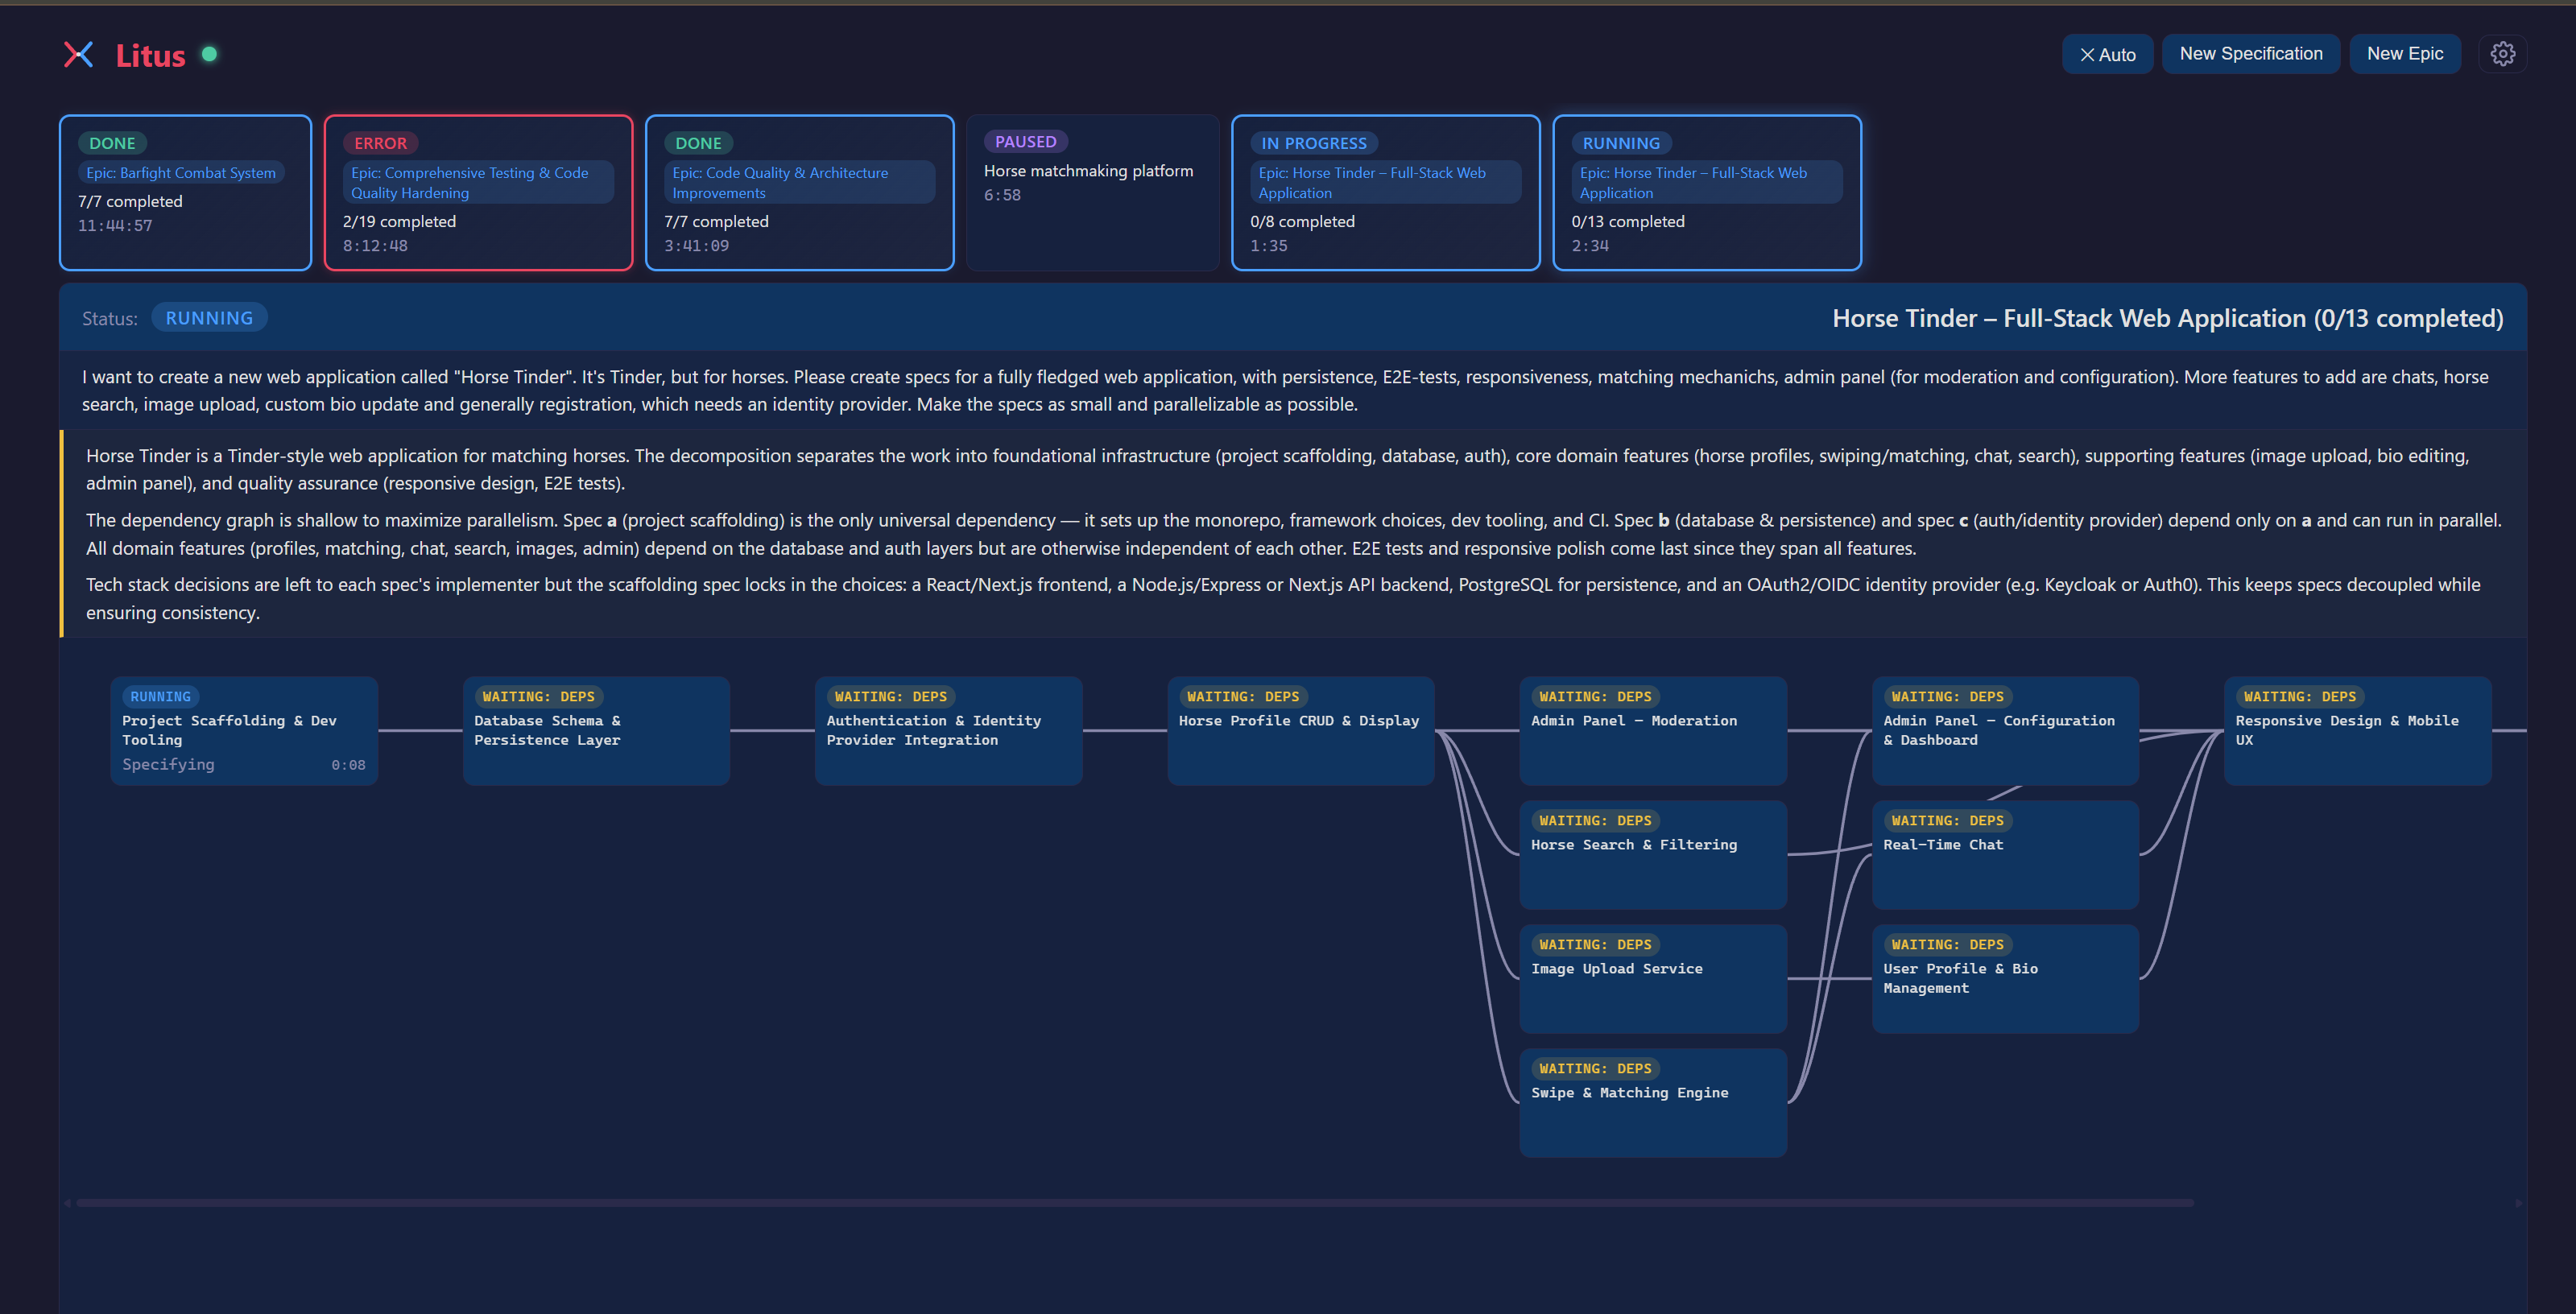This screenshot has width=2576, height=1314.
Task: Open the Code Quality & Architecture card
Action: tap(799, 192)
